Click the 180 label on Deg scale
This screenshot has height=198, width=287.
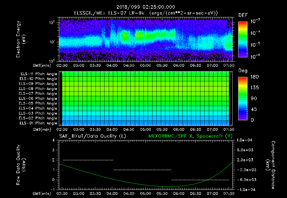click(x=254, y=77)
